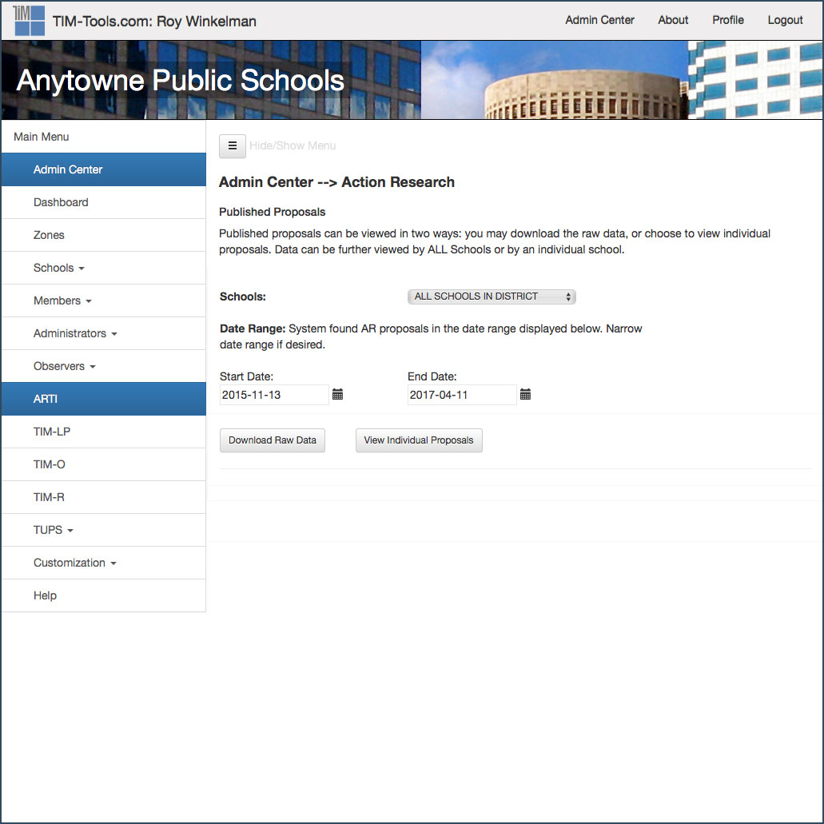The height and width of the screenshot is (824, 824).
Task: Expand the Administrators sidebar menu
Action: 104,334
